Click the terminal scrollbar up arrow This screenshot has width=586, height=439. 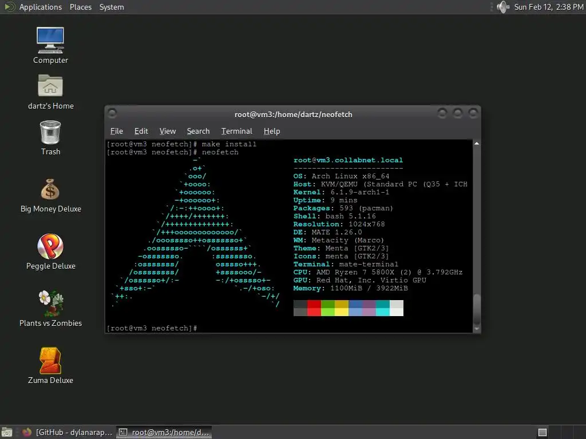(477, 143)
